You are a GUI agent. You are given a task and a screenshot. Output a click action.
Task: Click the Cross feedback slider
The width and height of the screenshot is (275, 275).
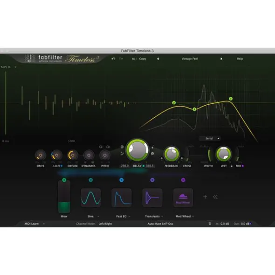(187, 154)
